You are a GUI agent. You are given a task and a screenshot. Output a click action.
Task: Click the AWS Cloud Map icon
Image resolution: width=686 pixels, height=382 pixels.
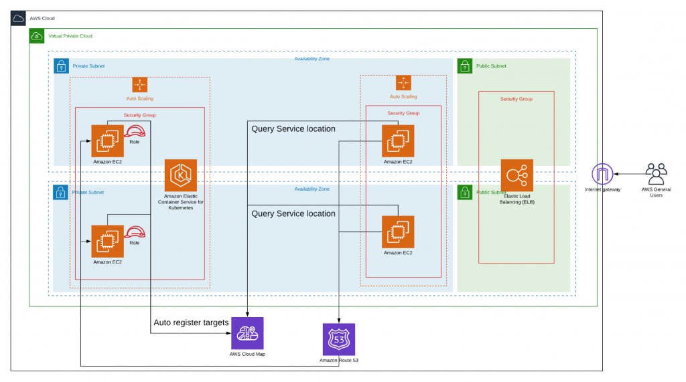pos(247,333)
